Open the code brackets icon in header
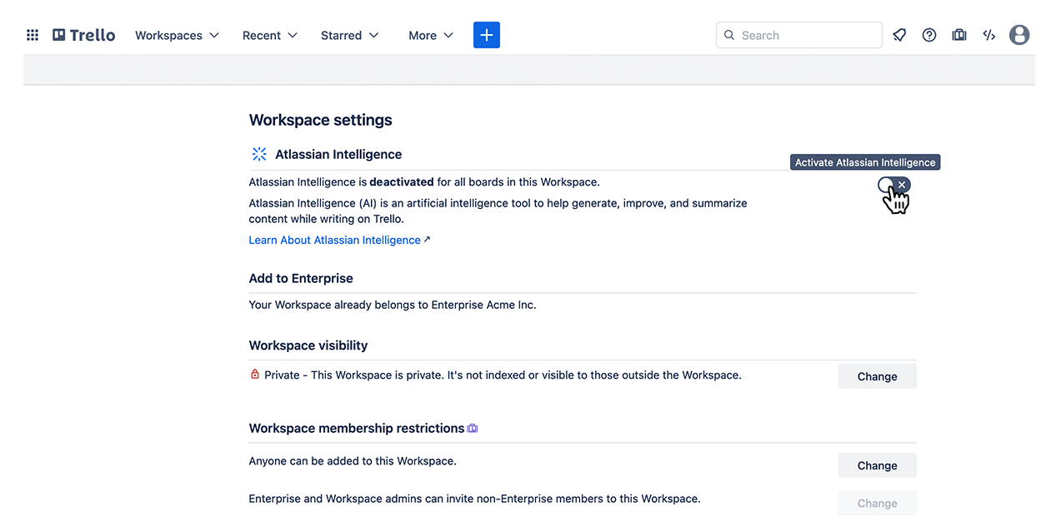The height and width of the screenshot is (521, 1061). pos(989,35)
